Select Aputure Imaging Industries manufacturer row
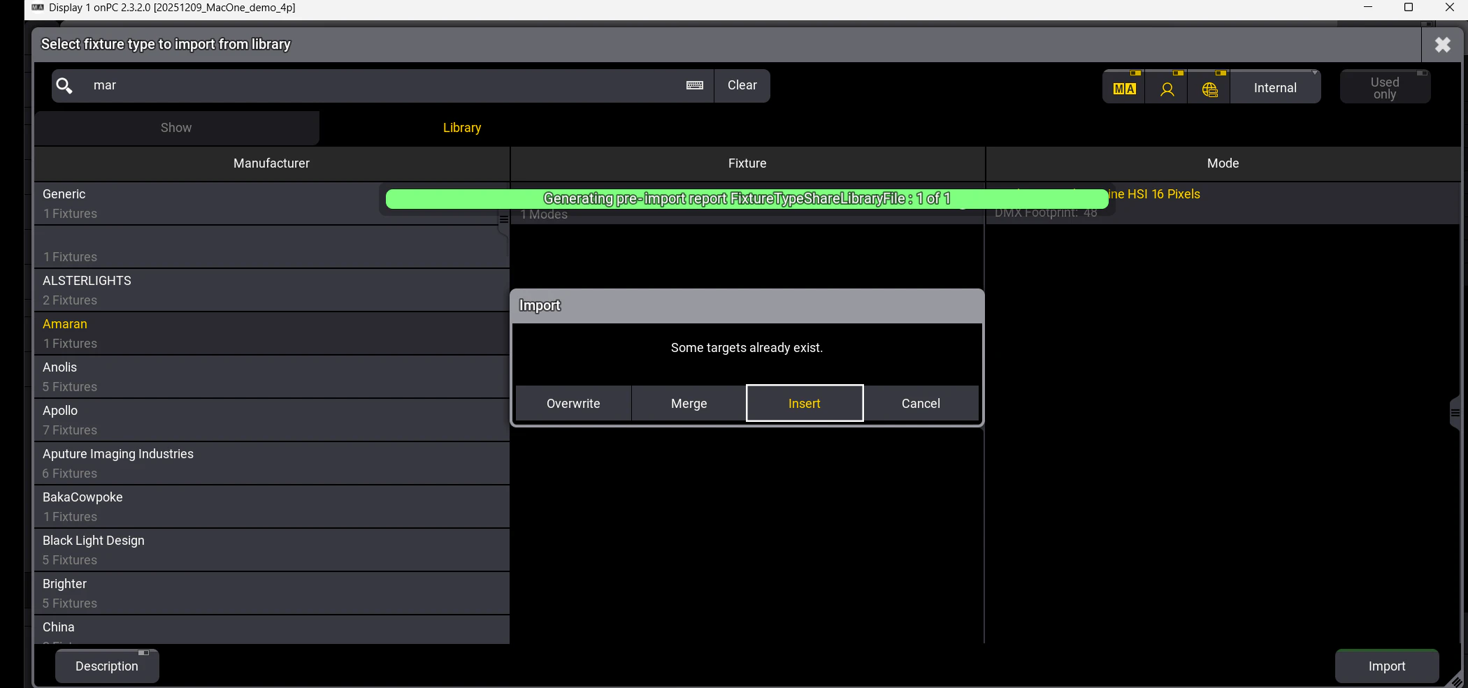The height and width of the screenshot is (688, 1468). [x=272, y=463]
